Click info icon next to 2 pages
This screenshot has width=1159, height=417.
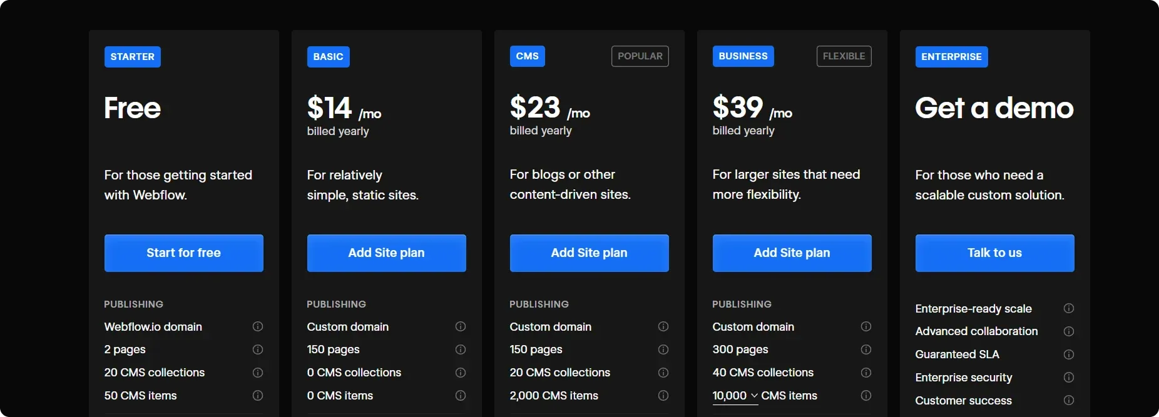click(257, 349)
